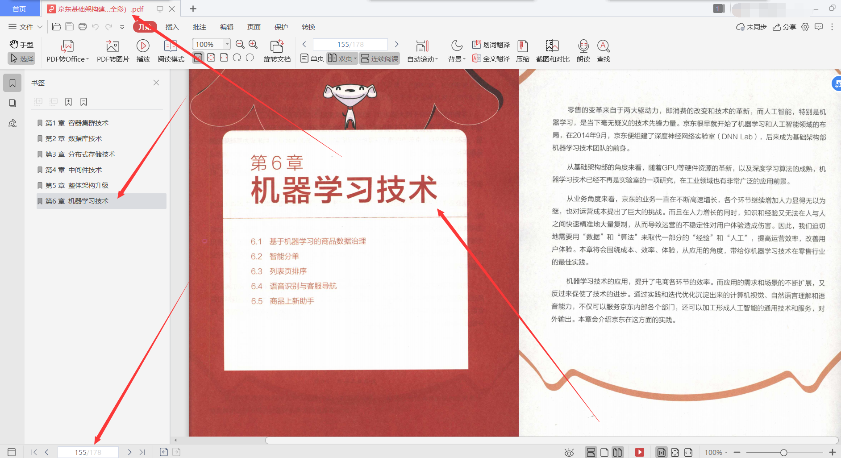
Task: Go to the 首页 home tab
Action: point(19,9)
